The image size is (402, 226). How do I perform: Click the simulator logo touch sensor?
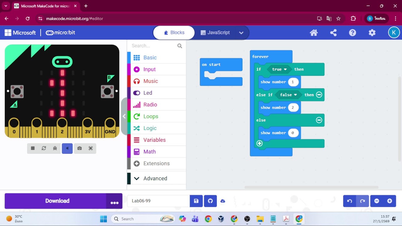[x=62, y=62]
